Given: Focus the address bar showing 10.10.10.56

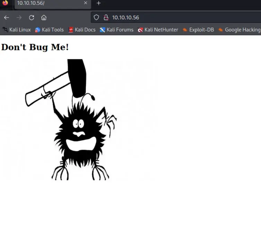Looking at the screenshot, I should [x=173, y=18].
